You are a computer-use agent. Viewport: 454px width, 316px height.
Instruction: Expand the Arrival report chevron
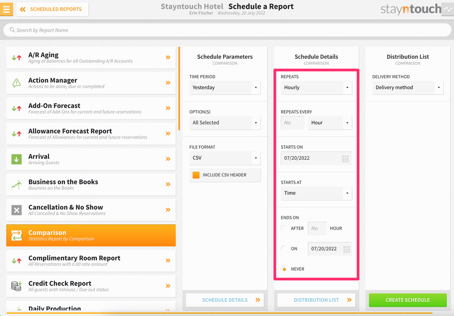pos(168,159)
